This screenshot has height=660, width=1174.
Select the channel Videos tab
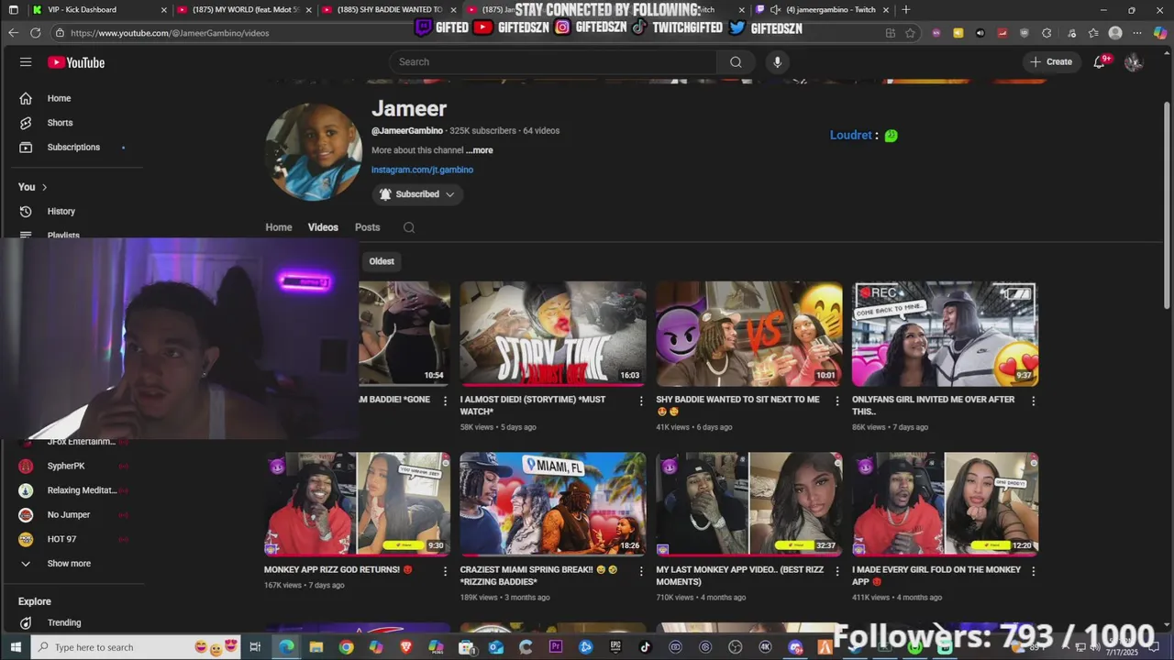(x=323, y=227)
